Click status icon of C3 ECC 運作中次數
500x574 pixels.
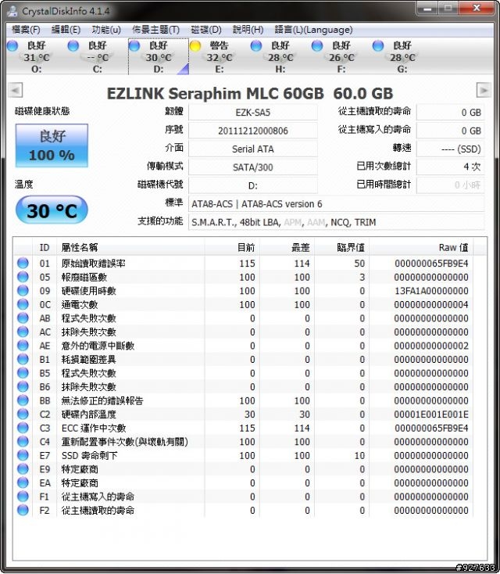click(x=23, y=428)
